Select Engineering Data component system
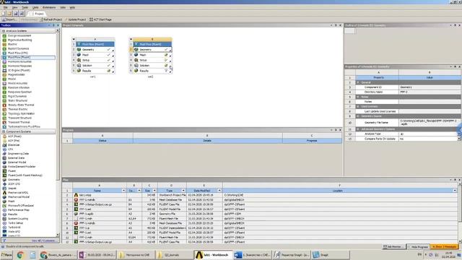Viewport: 462px width, 260px height. coord(18,154)
